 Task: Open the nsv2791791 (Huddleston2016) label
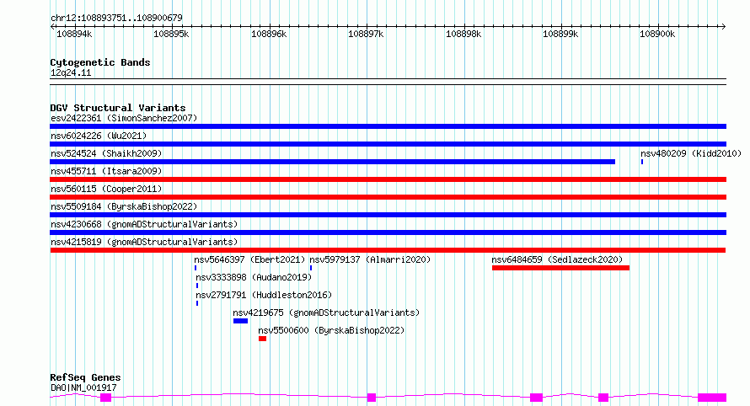point(264,295)
